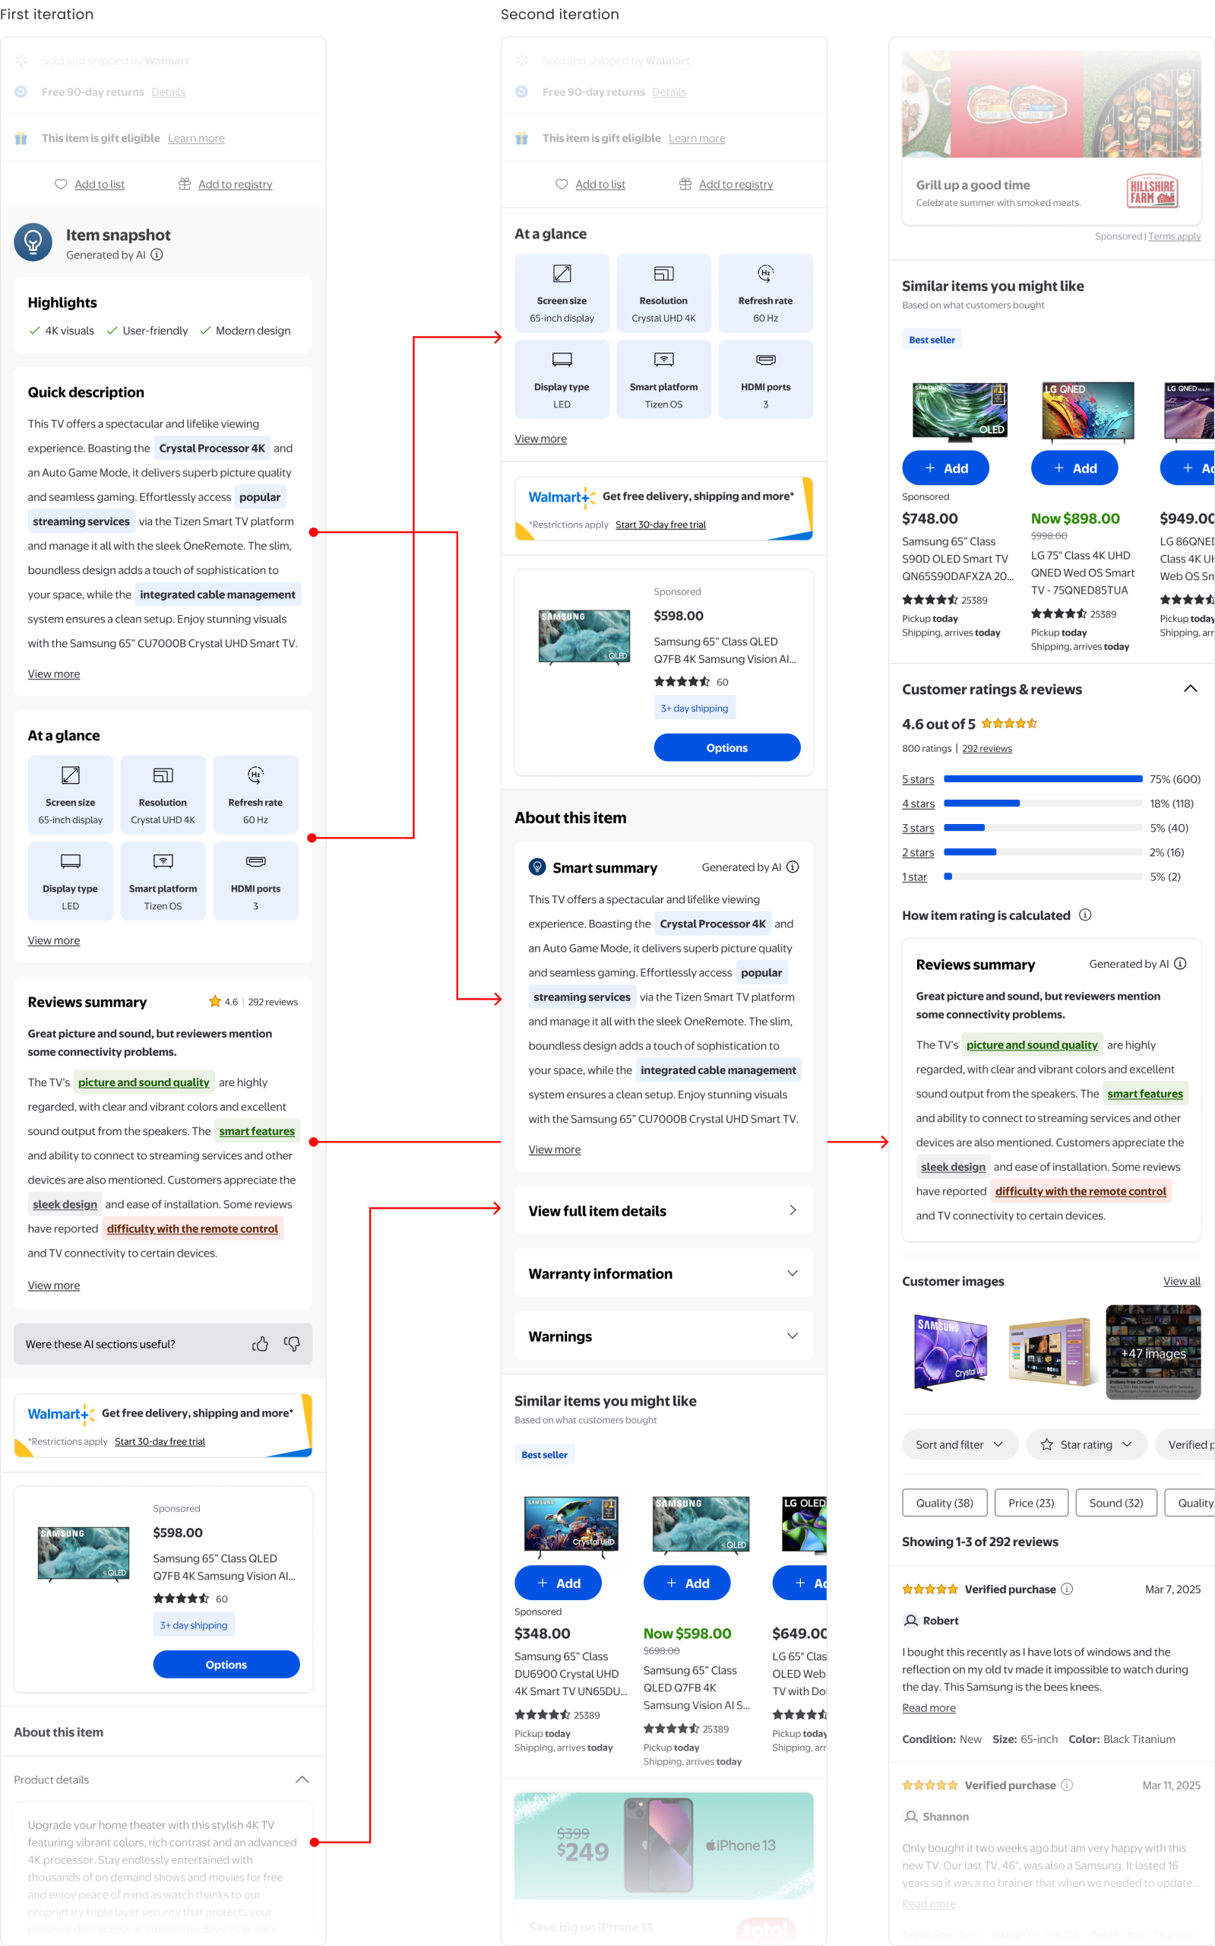
Task: Click info icon beside Robert's Verified purchase
Action: tap(1067, 1588)
